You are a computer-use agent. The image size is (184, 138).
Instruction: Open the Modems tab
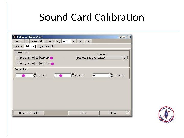point(49,41)
